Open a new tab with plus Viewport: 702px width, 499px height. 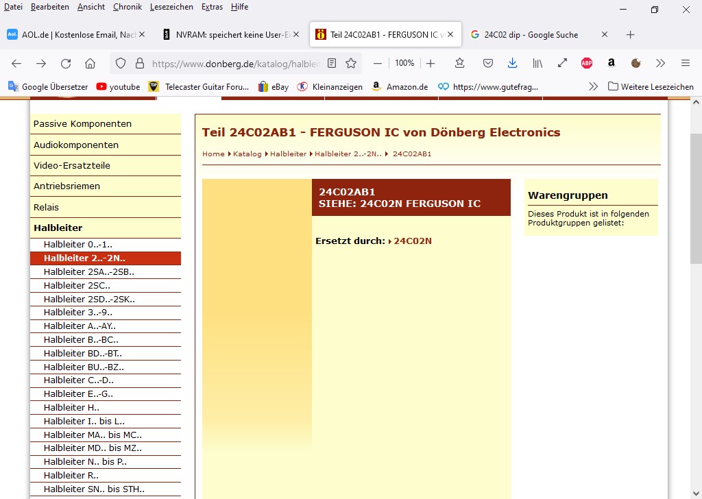click(x=631, y=34)
